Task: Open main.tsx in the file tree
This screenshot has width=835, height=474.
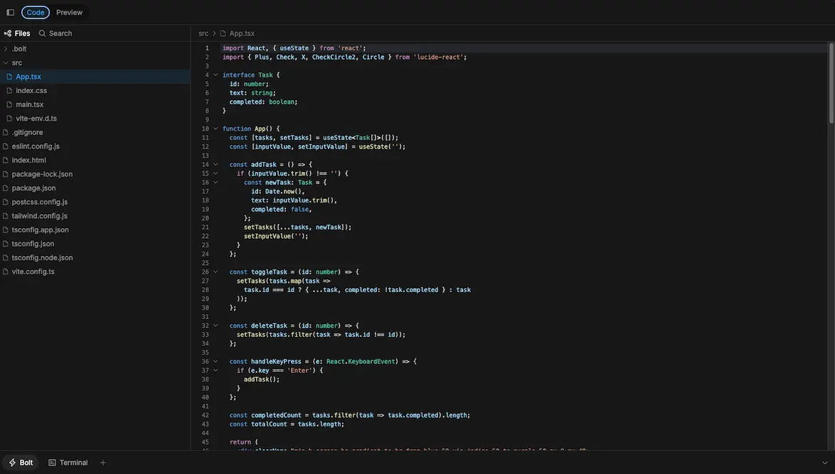Action: pos(29,104)
